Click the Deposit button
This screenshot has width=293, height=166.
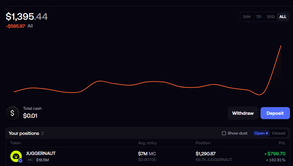[x=275, y=113]
